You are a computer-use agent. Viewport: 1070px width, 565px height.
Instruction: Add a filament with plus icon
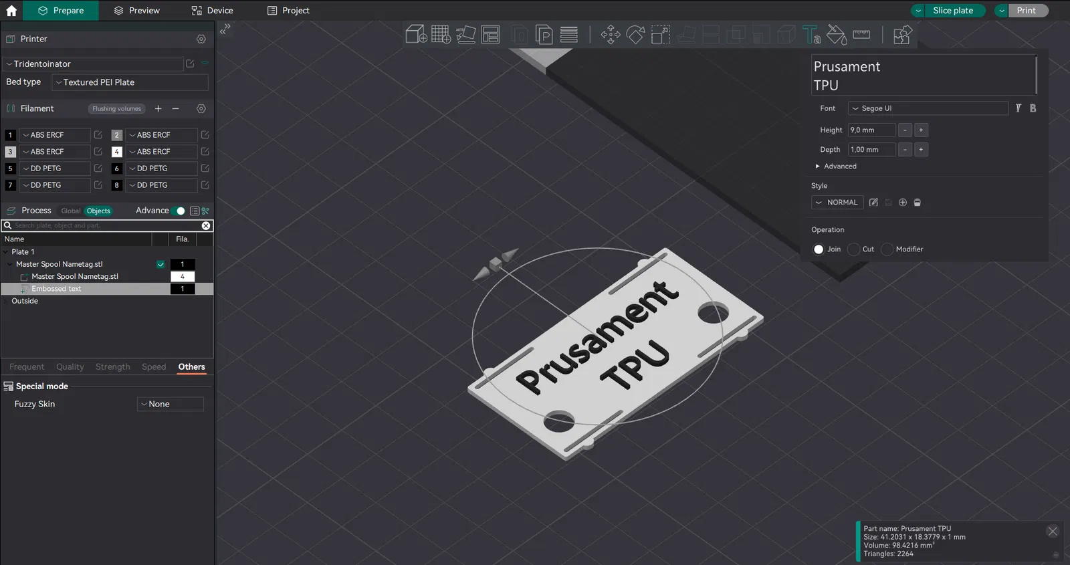pyautogui.click(x=158, y=108)
